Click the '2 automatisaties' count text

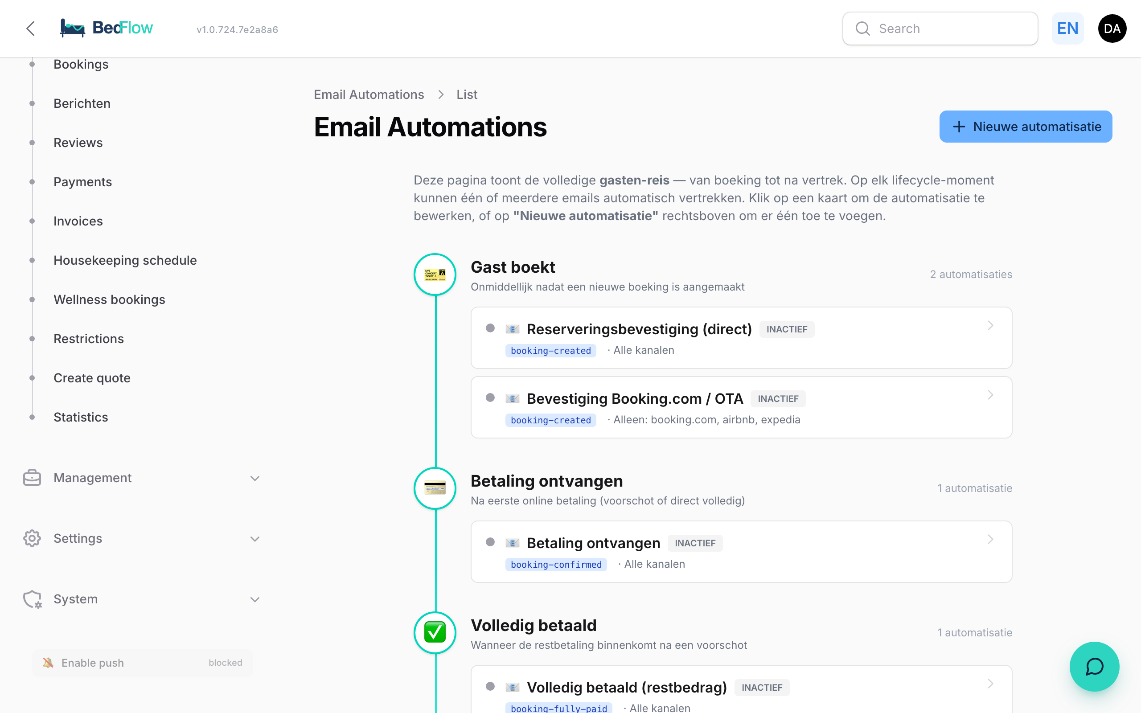click(x=971, y=274)
